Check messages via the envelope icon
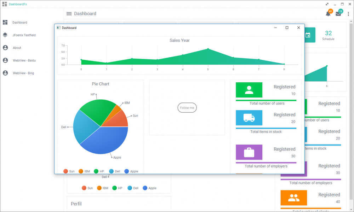 pos(338,13)
